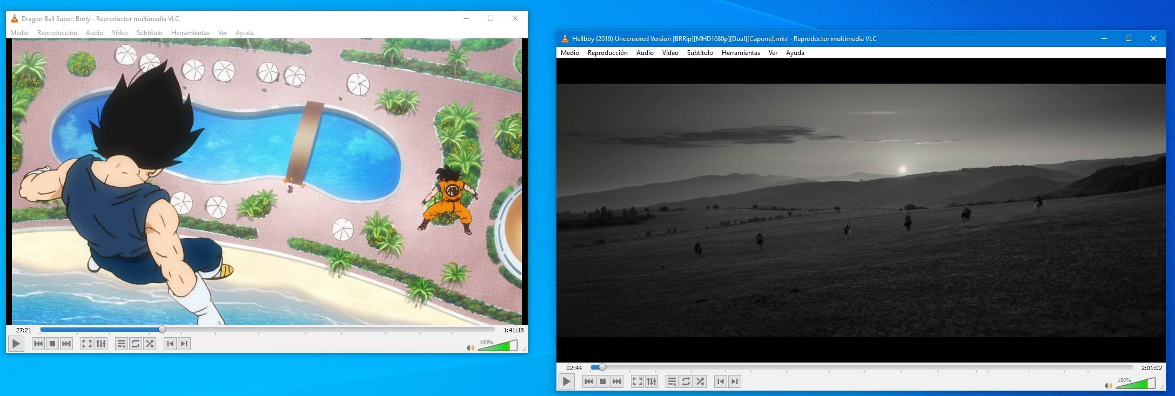
Task: Stop playback in Hellboy window
Action: pyautogui.click(x=603, y=381)
